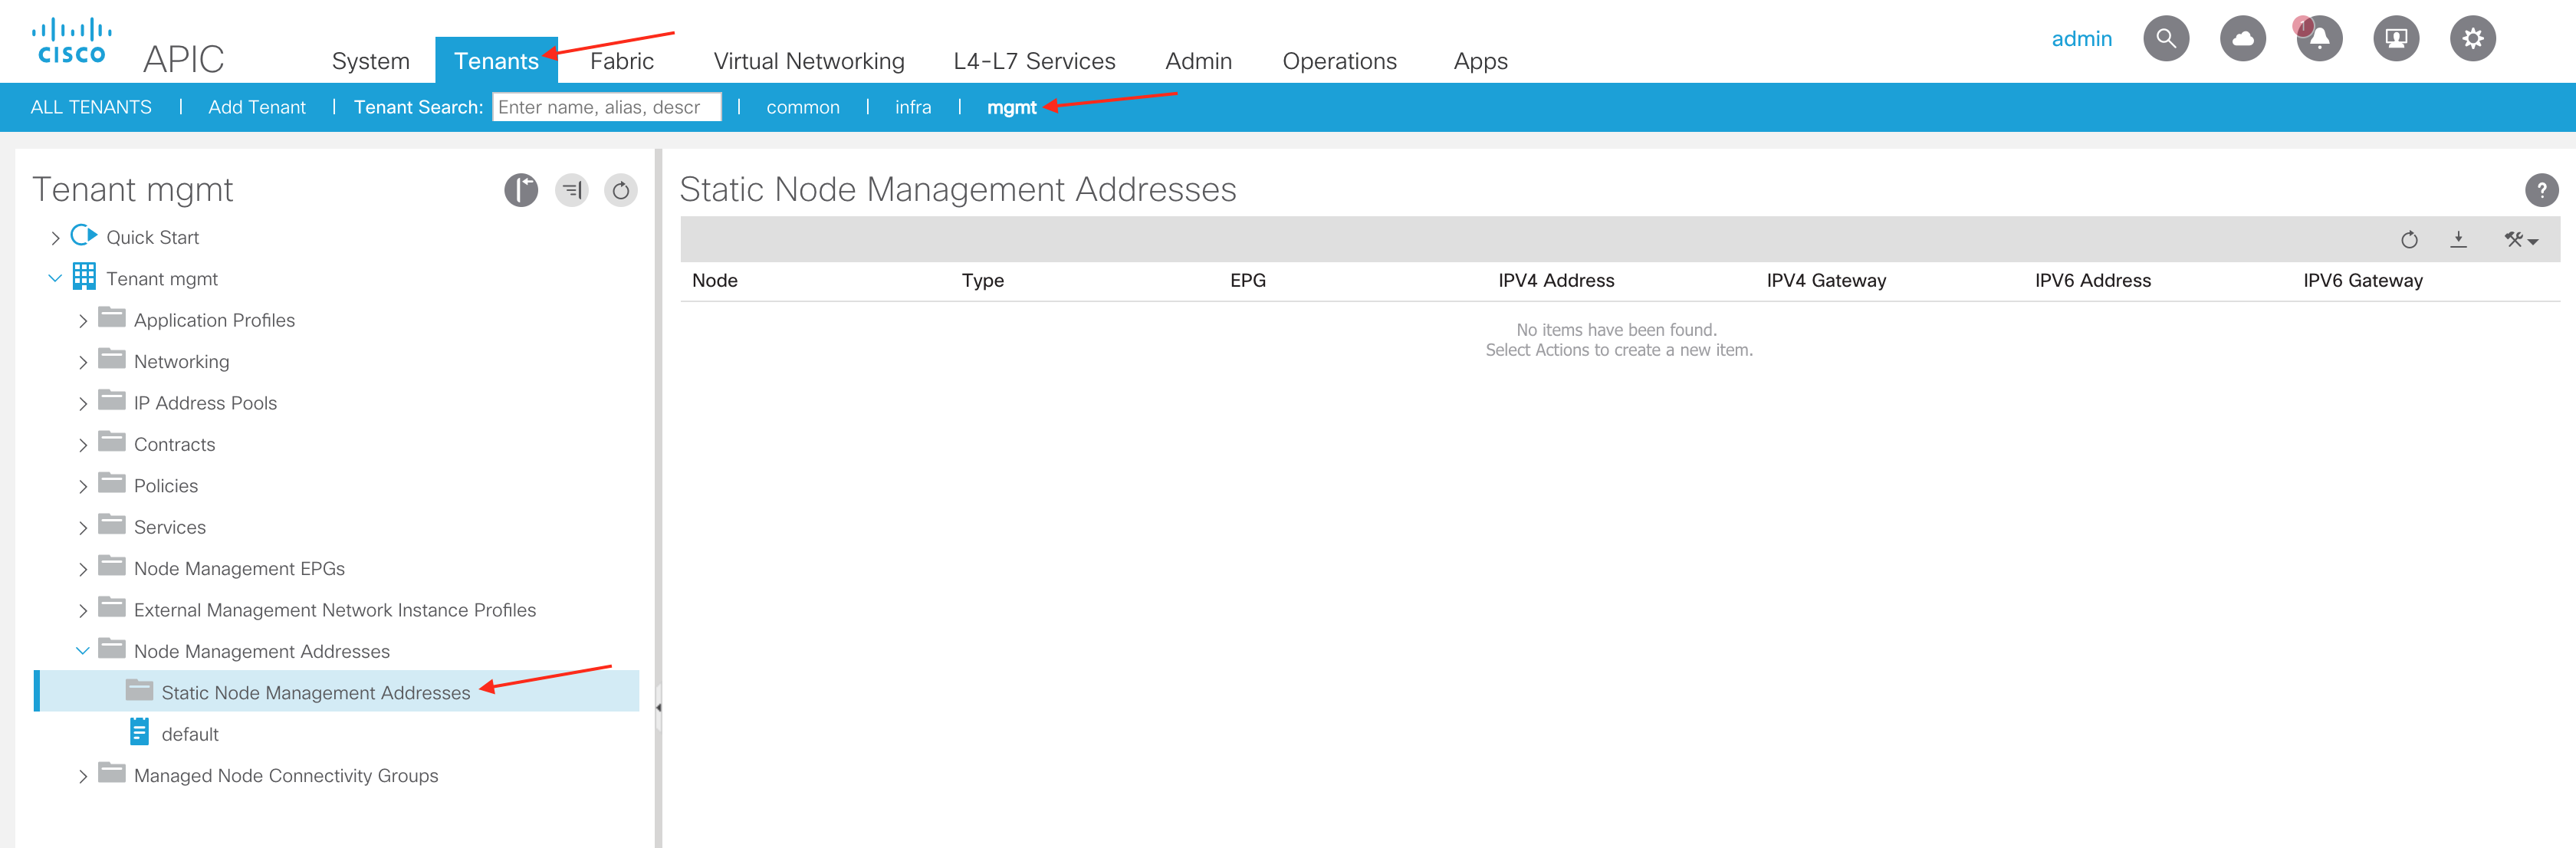Open the cloud icon in top bar
This screenshot has width=2576, height=848.
2242,39
